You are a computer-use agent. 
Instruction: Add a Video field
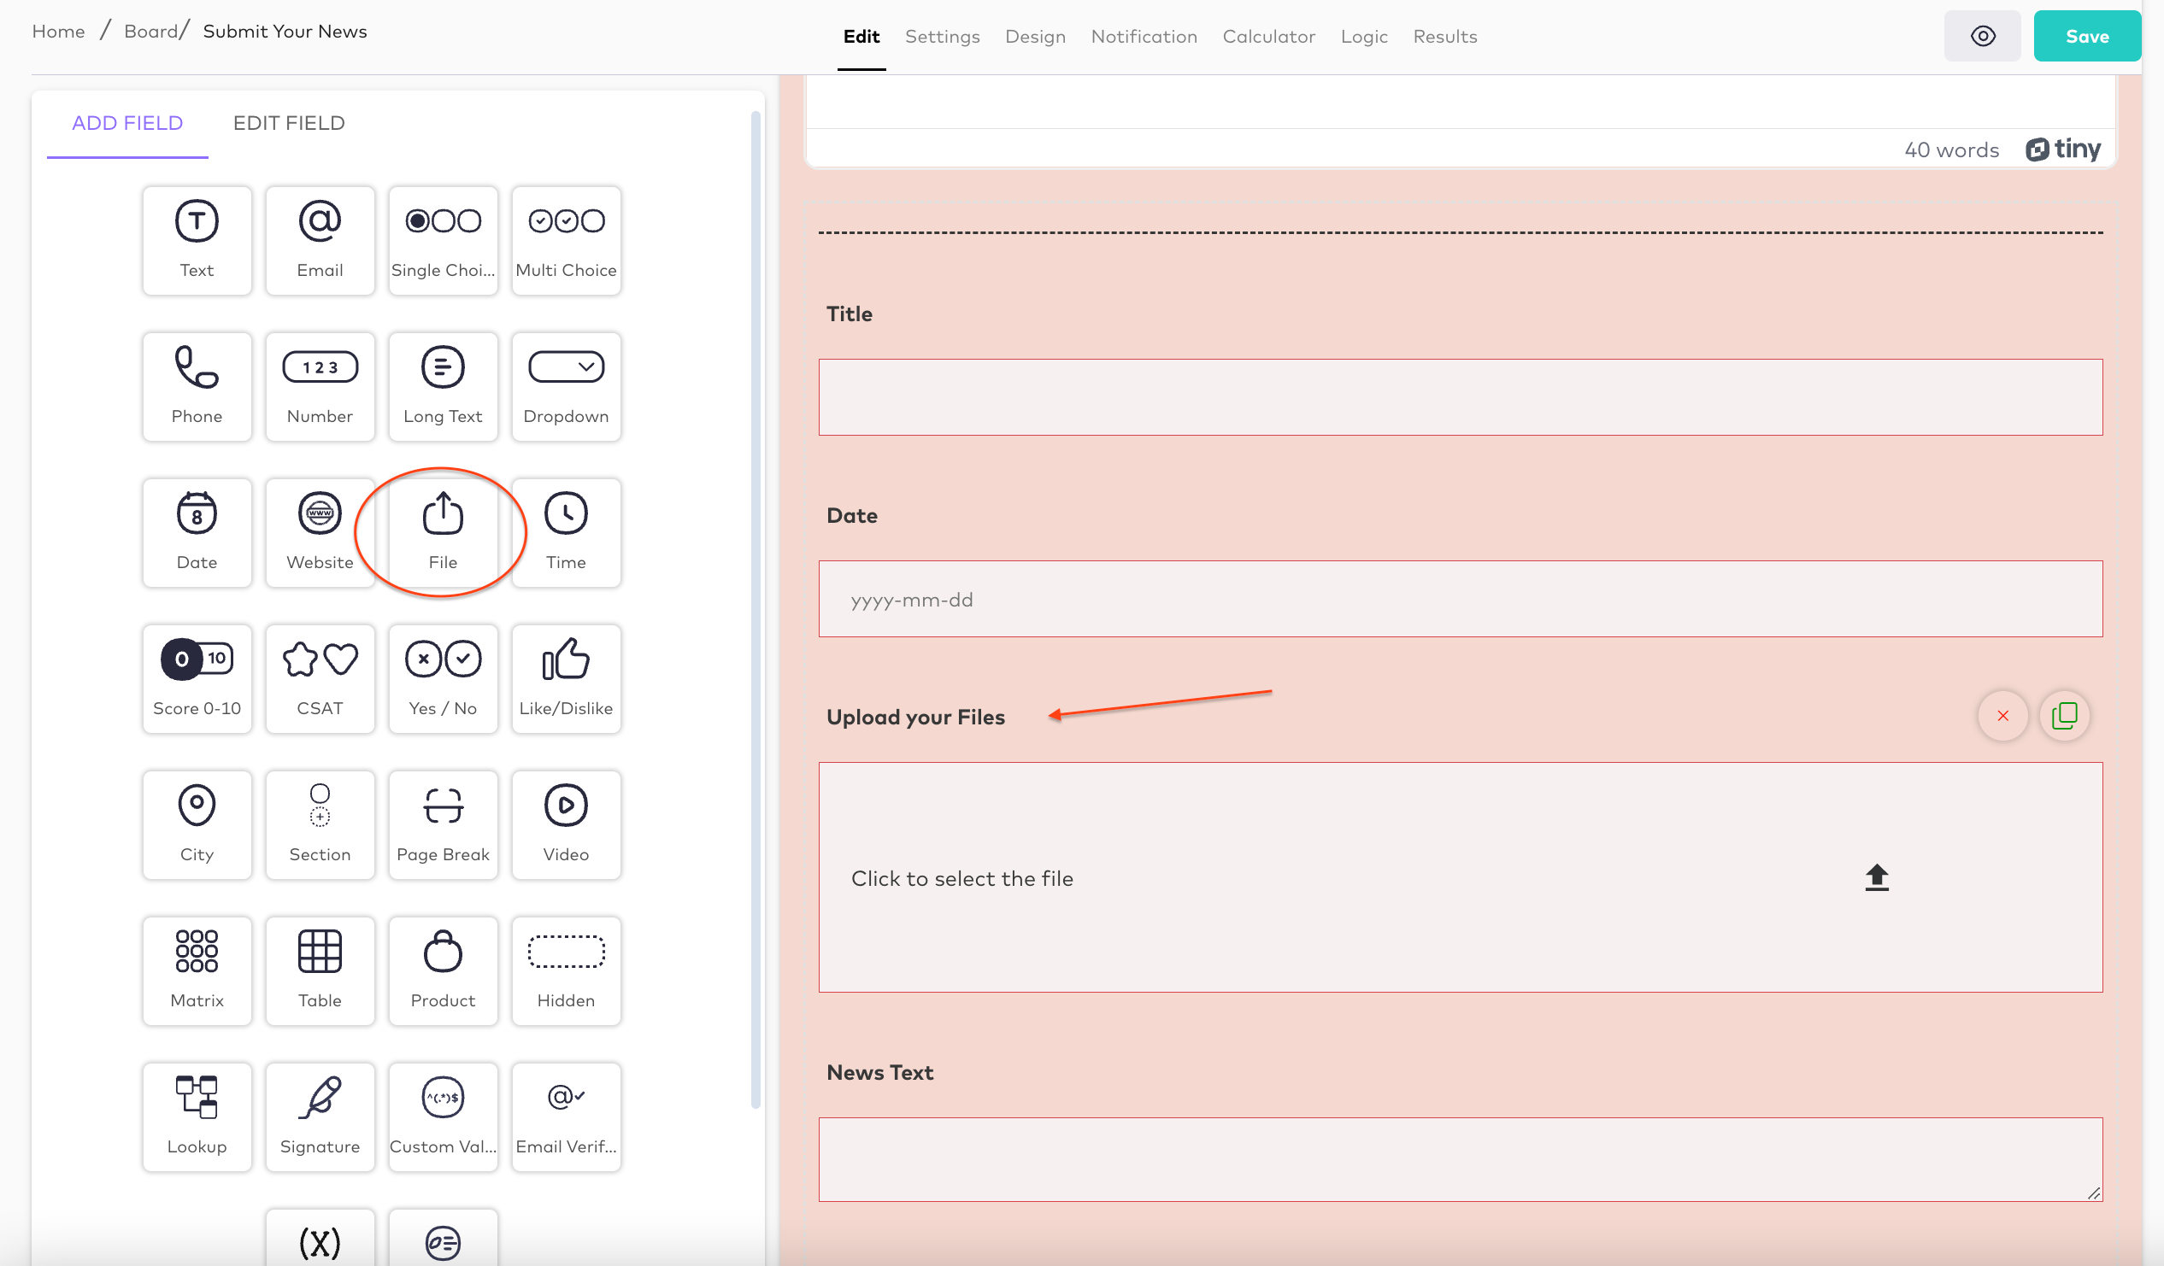[x=566, y=824]
